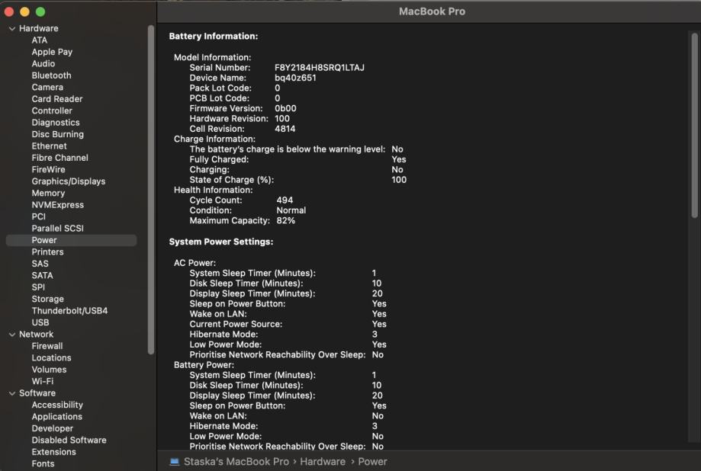The height and width of the screenshot is (471, 701).
Task: Select Parallel SCSI in the sidebar
Action: click(58, 229)
